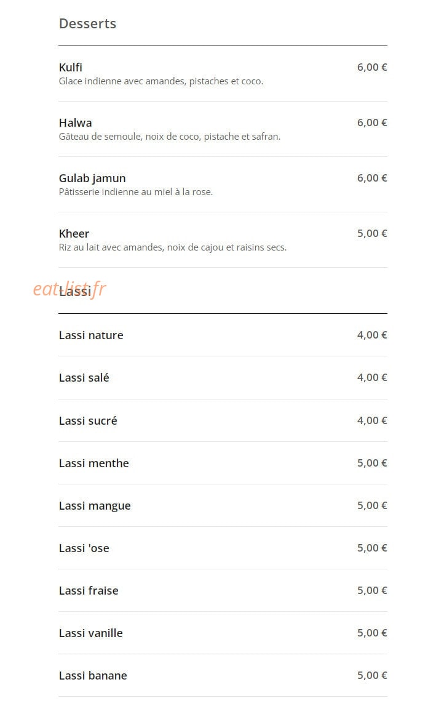The image size is (436, 706).
Task: Click the Lassi section heading
Action: 75,291
